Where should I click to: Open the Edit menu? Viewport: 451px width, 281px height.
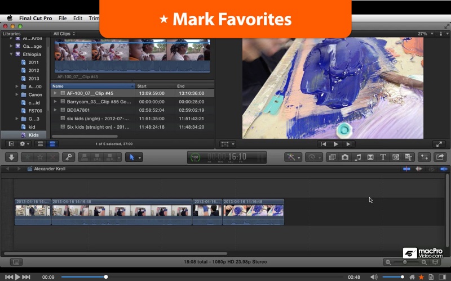tap(78, 18)
